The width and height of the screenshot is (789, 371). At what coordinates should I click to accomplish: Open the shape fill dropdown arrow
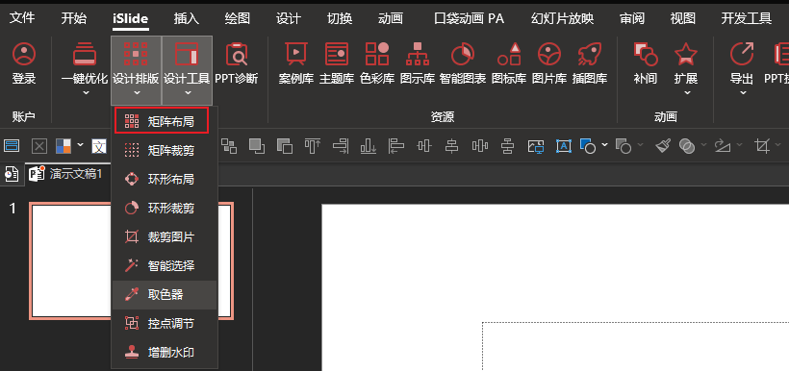coord(604,145)
